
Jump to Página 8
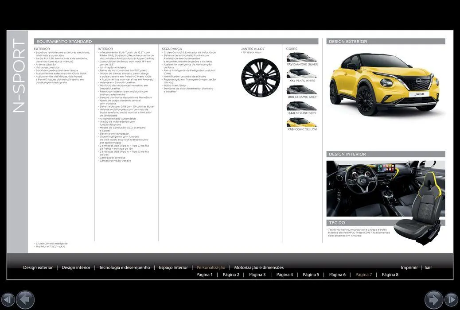390,275
